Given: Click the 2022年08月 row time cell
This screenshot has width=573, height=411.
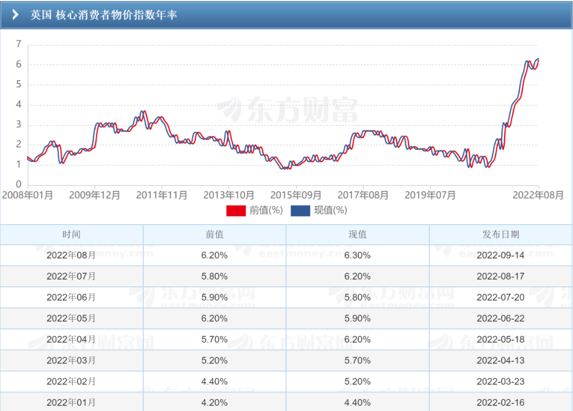Looking at the screenshot, I should point(71,255).
